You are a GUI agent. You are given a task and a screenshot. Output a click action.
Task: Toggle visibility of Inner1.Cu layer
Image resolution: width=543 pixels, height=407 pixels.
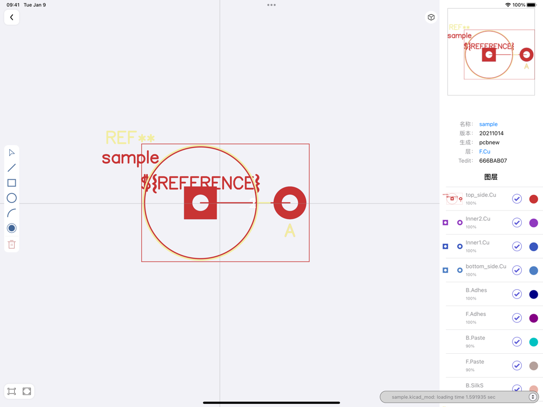point(517,246)
